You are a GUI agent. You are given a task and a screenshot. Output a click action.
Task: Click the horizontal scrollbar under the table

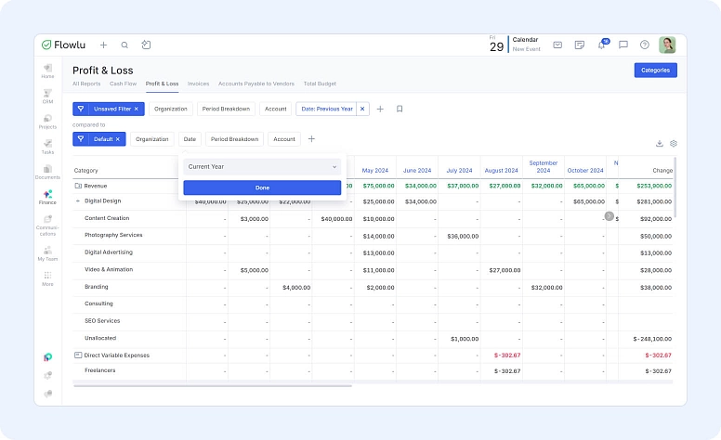[x=212, y=385]
